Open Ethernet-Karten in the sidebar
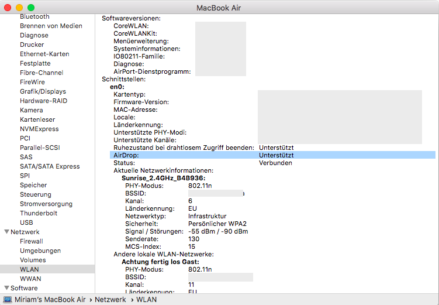Image resolution: width=439 pixels, height=305 pixels. tap(44, 54)
